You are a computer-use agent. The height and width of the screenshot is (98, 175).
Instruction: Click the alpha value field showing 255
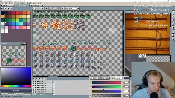coord(126,96)
